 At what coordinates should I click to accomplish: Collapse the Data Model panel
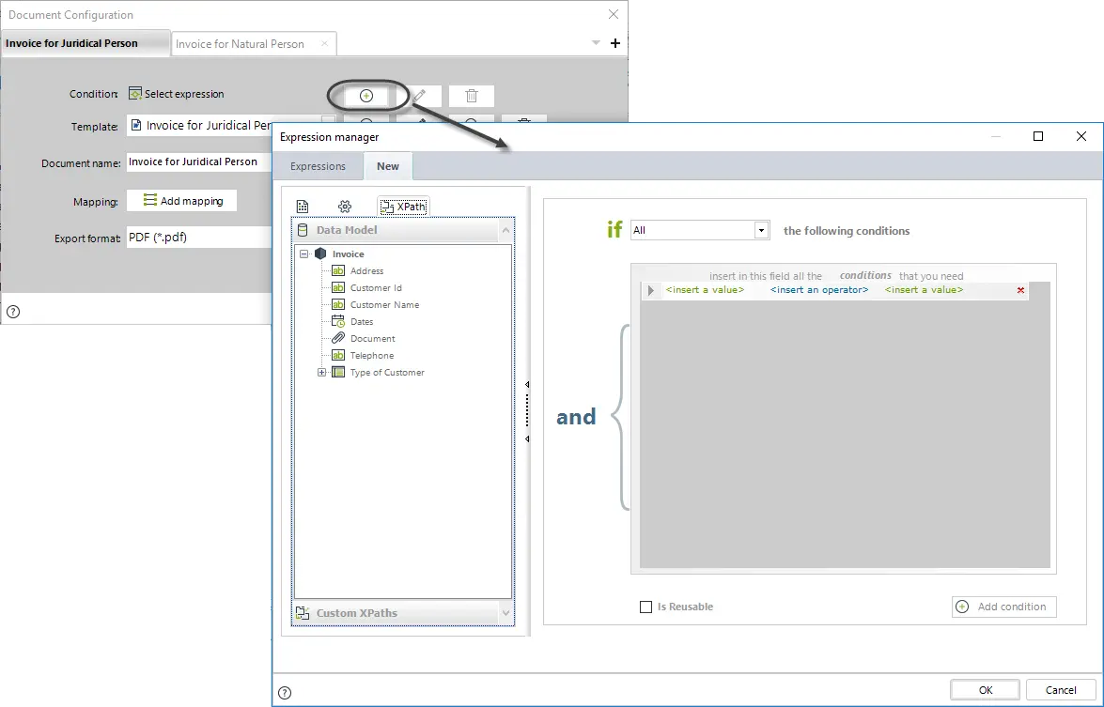pos(505,230)
